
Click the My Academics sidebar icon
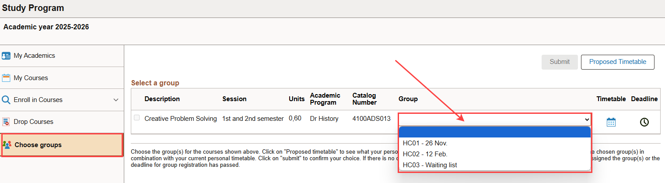pyautogui.click(x=6, y=56)
